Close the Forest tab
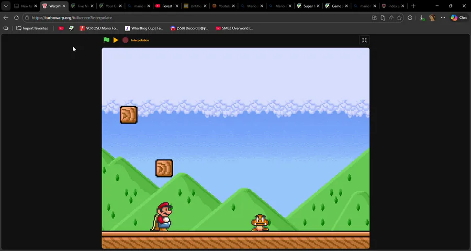 click(x=177, y=6)
